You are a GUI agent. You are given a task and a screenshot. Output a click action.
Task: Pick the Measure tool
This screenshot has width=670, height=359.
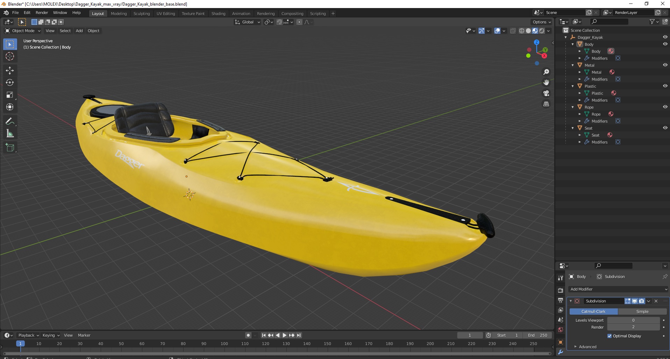[x=10, y=133]
